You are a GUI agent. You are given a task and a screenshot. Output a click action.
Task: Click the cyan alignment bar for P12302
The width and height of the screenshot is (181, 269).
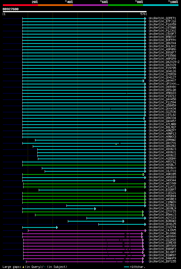[84, 31]
